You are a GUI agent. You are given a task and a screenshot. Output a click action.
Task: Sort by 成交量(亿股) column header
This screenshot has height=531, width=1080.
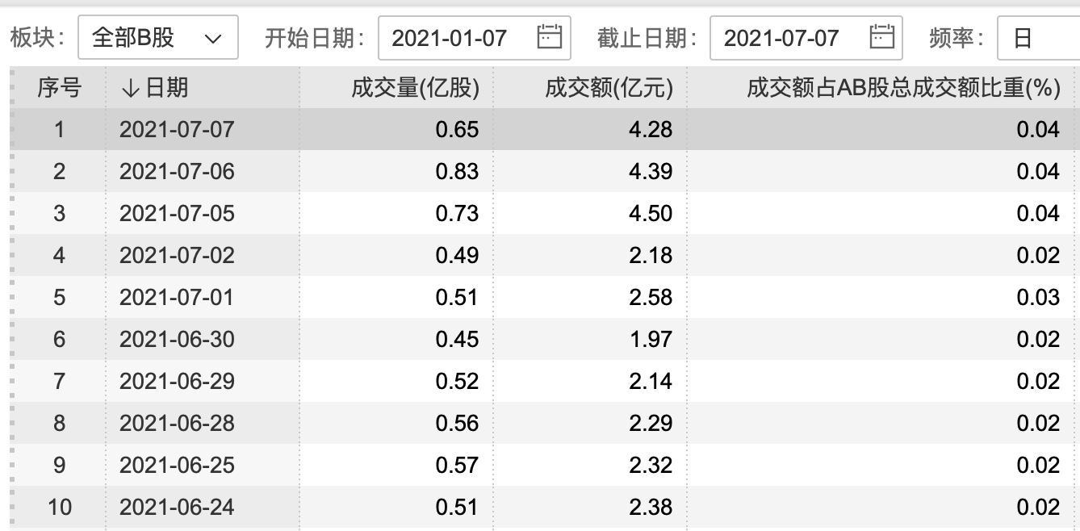[x=415, y=88]
